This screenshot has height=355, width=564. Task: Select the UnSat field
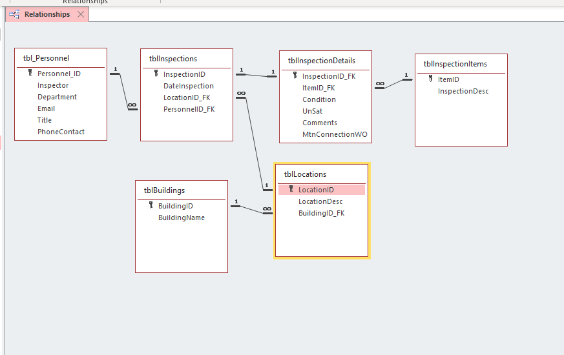[x=312, y=112]
